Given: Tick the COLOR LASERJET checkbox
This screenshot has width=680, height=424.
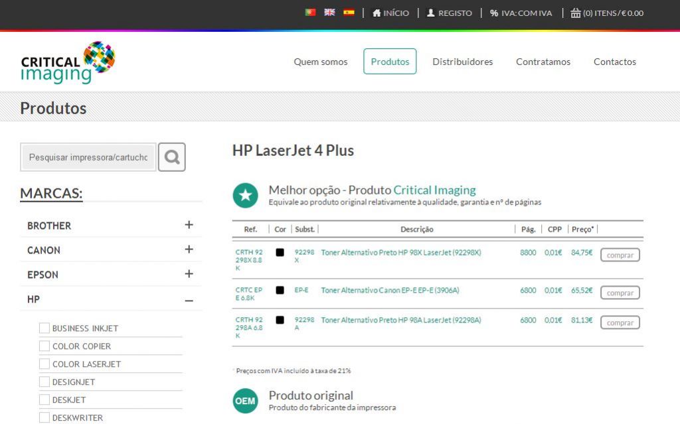Looking at the screenshot, I should (x=44, y=364).
